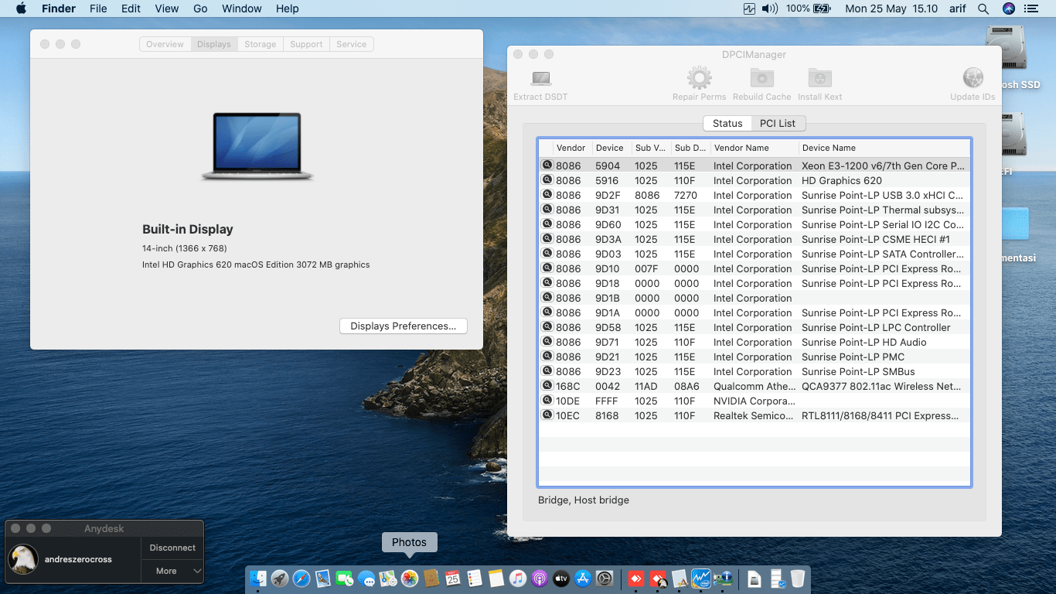Click device ID 9D2F cell

(607, 195)
